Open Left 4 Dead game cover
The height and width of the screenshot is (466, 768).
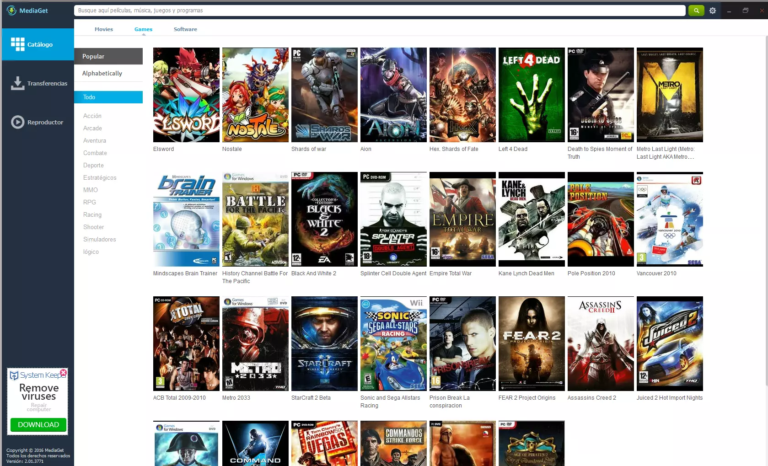(532, 95)
